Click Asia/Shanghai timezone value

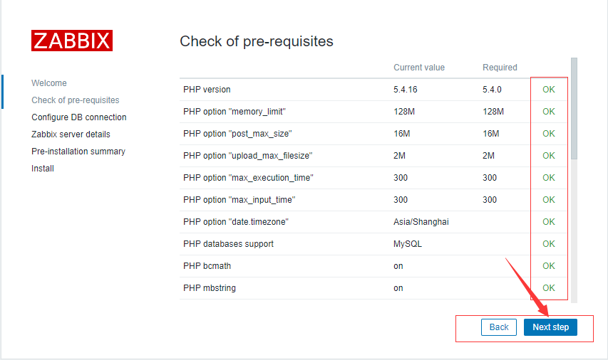[421, 222]
